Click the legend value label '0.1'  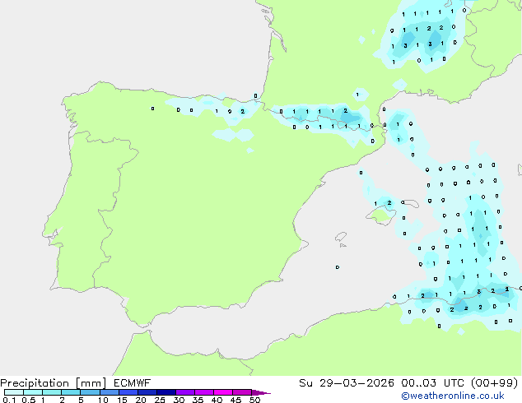[x=9, y=400]
